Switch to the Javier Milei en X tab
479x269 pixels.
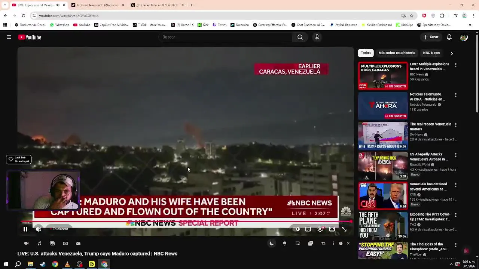click(157, 5)
